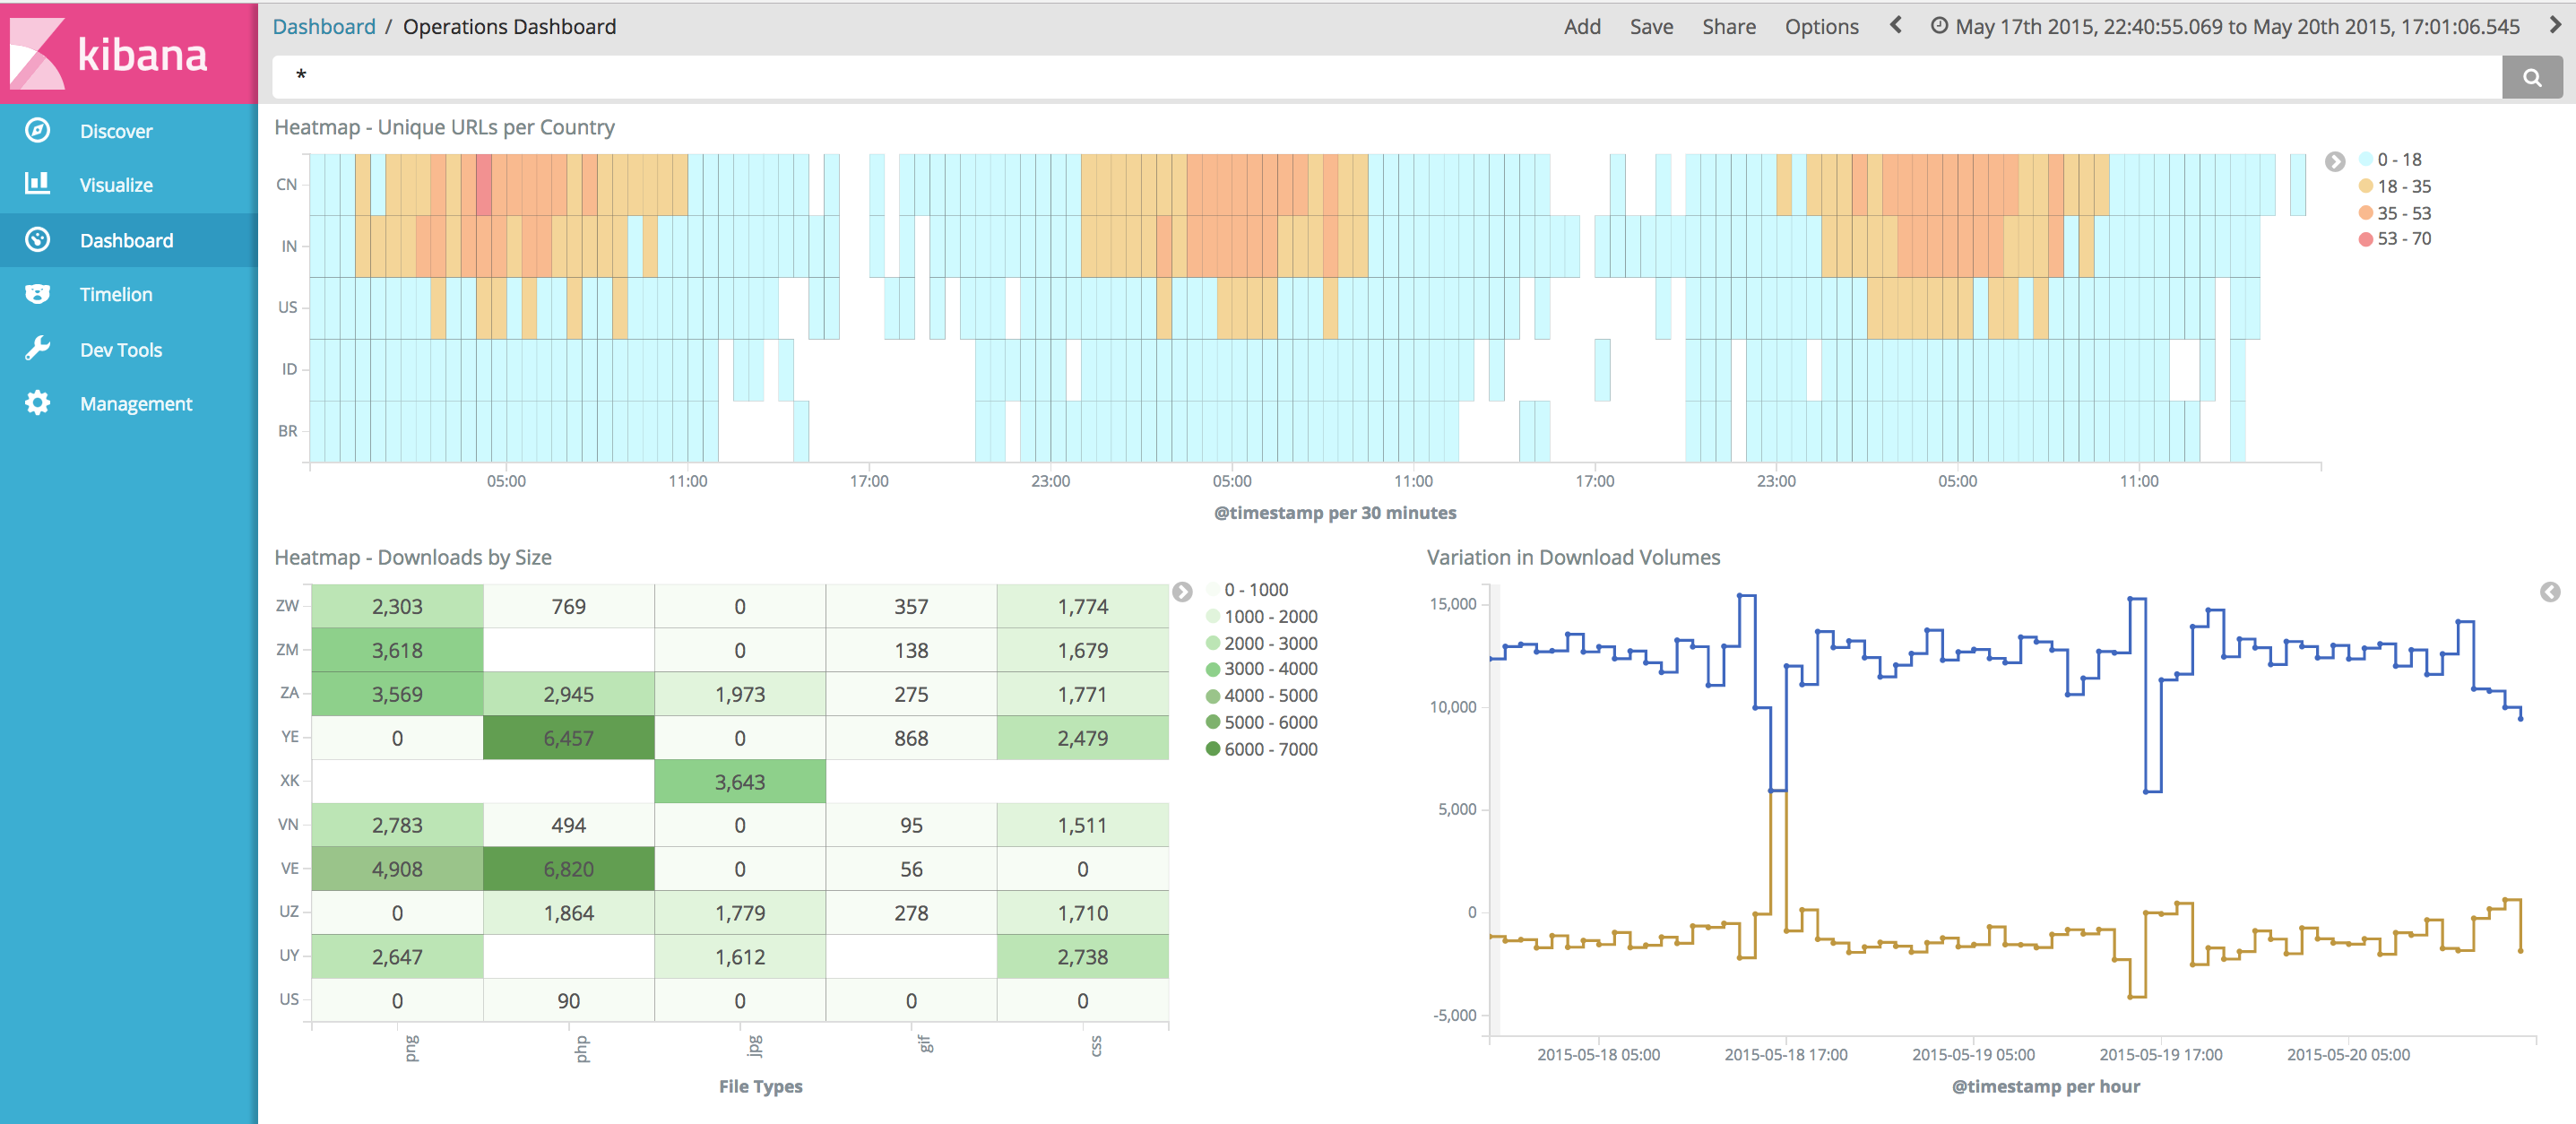
Task: Click the 3,618 cell in ZM row
Action: (x=398, y=650)
